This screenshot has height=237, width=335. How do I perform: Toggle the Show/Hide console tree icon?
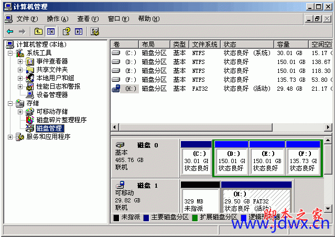pos(51,31)
